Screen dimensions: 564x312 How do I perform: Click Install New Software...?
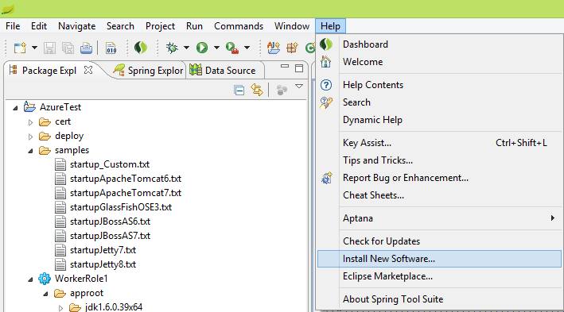click(439, 259)
